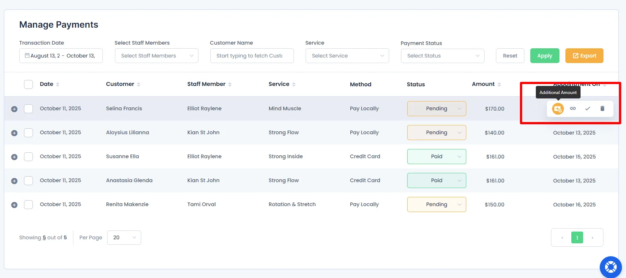This screenshot has width=626, height=278.
Task: Click the payment link icon in Selina's row
Action: [x=573, y=108]
